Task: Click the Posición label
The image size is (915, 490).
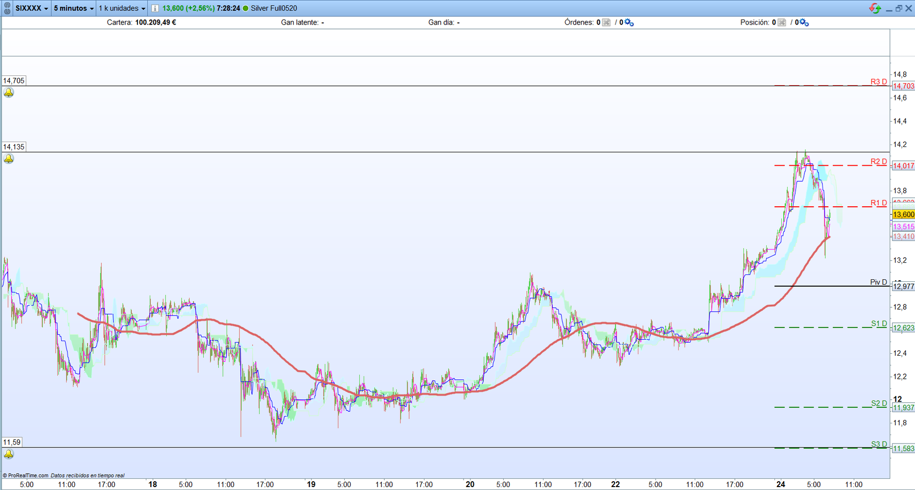Action: pos(755,23)
